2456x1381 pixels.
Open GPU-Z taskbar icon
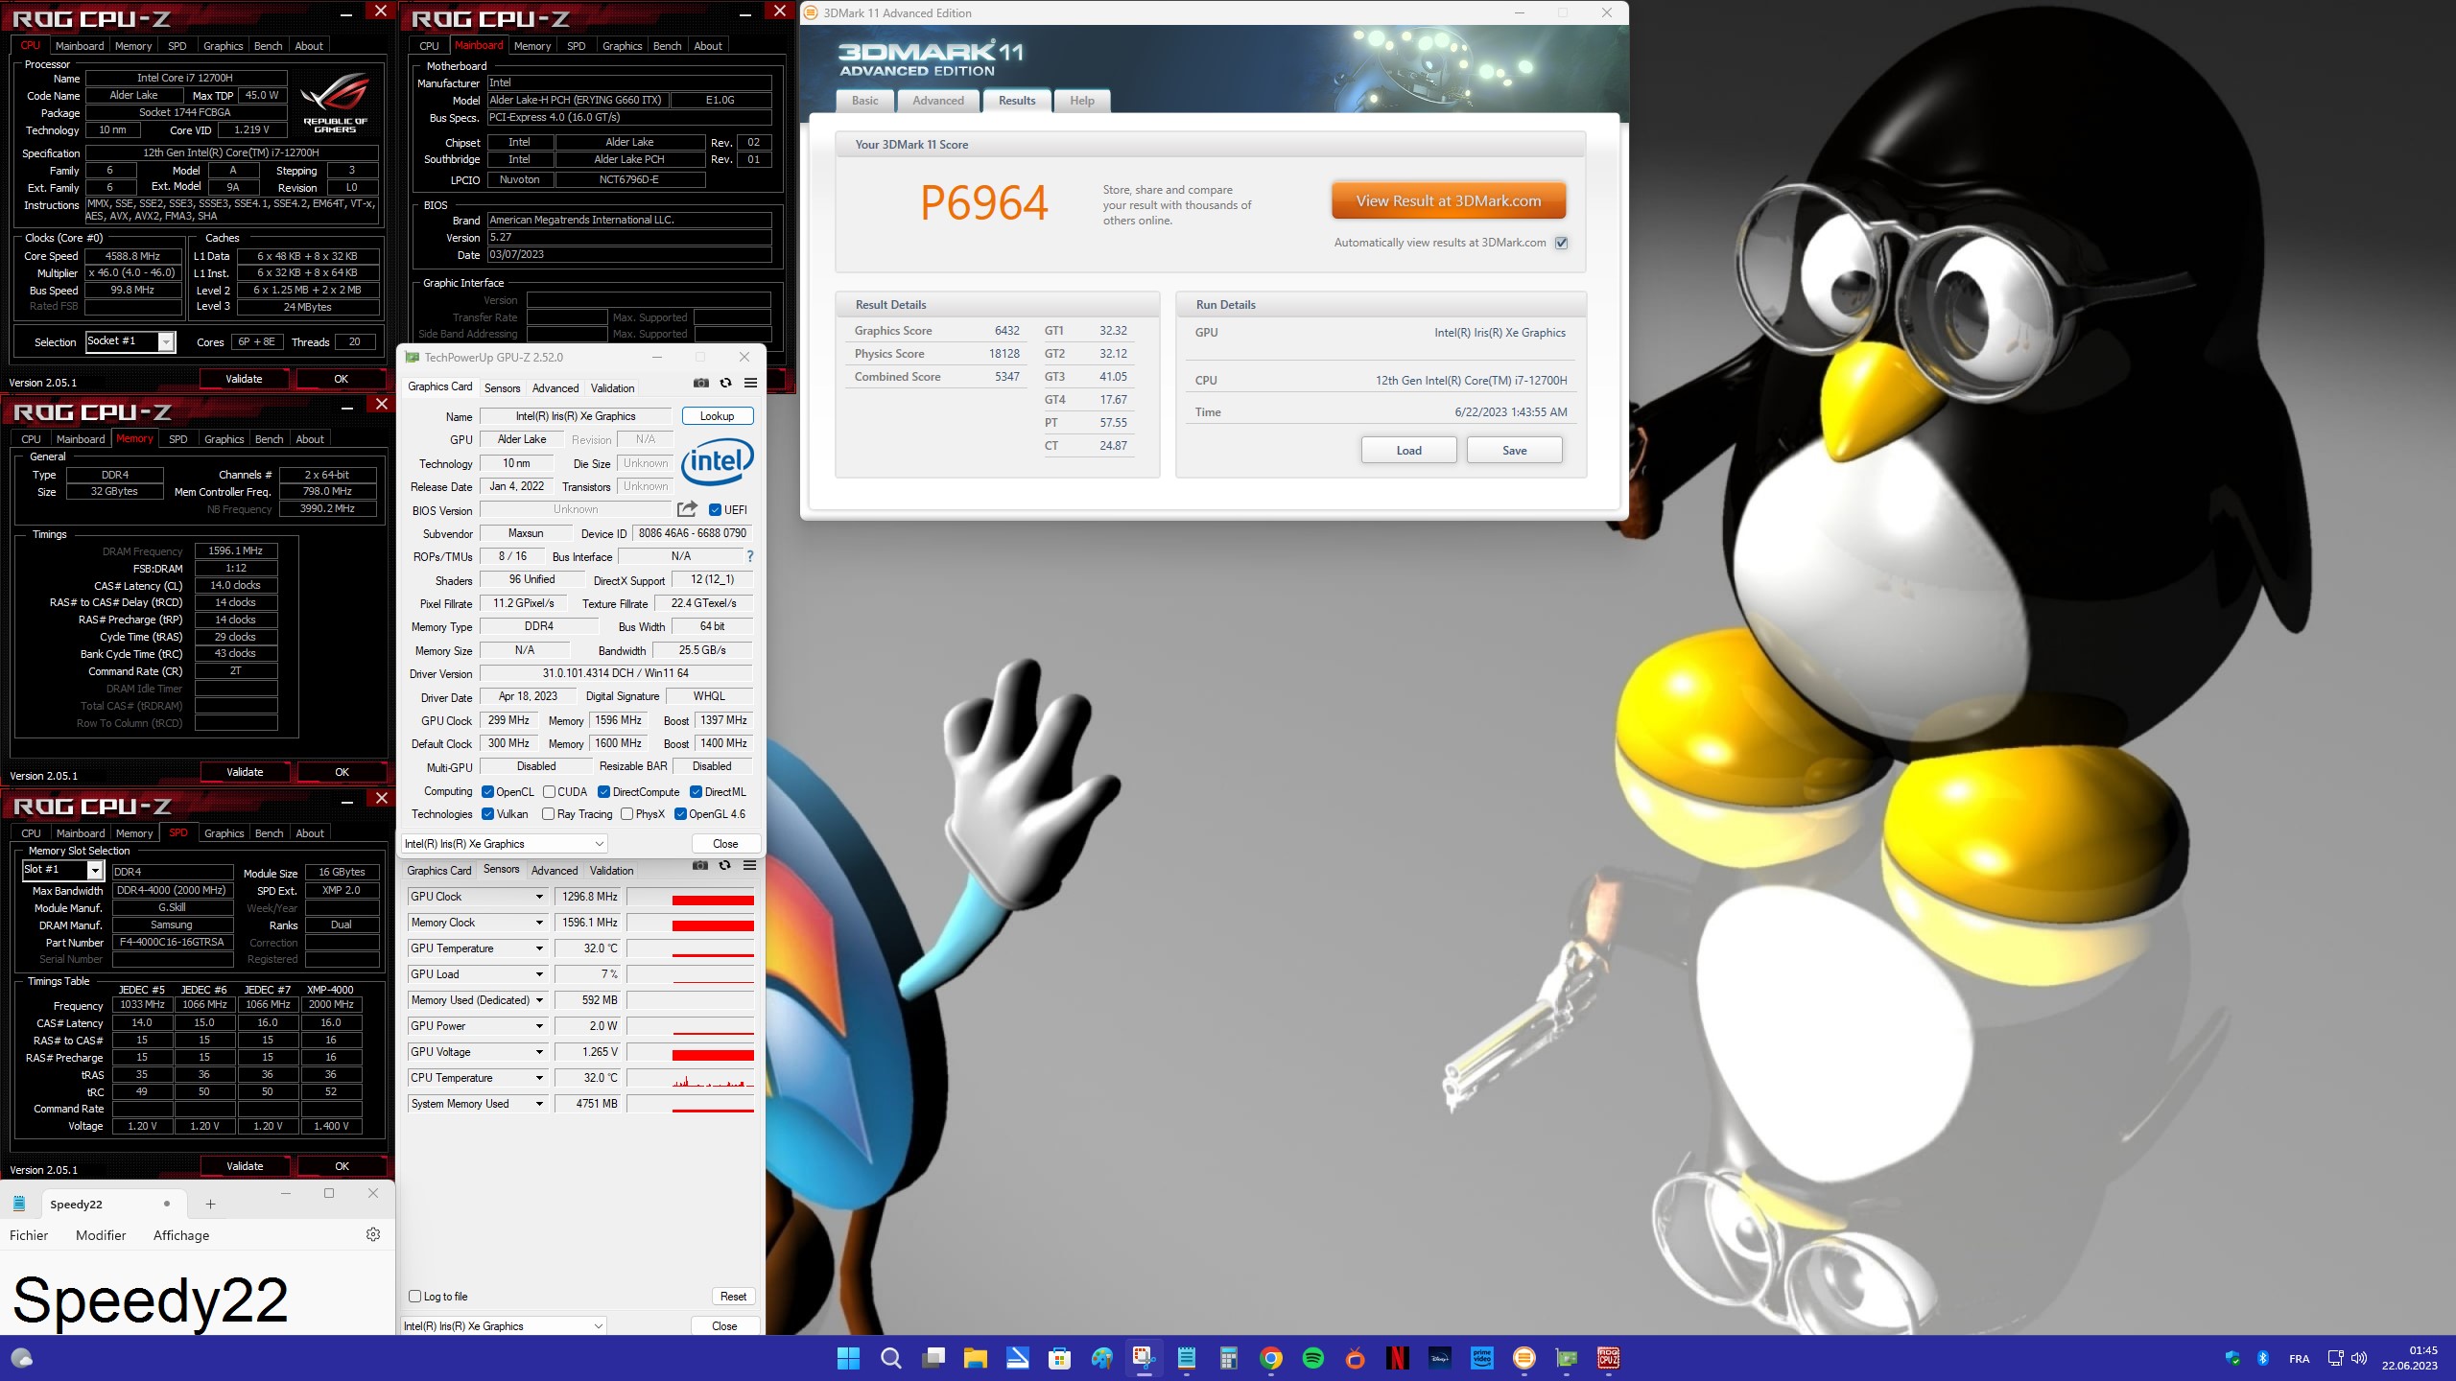click(1566, 1358)
